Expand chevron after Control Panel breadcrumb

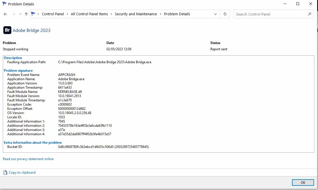[67, 14]
